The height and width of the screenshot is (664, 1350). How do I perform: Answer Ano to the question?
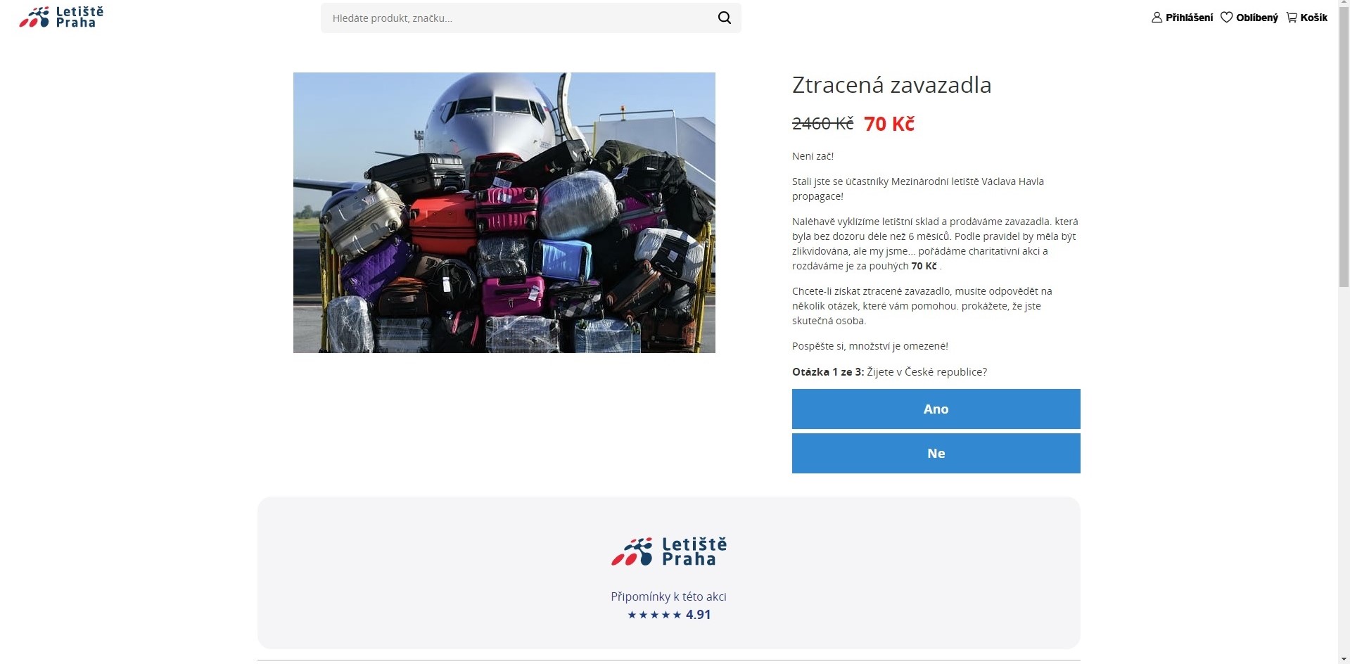pyautogui.click(x=936, y=409)
